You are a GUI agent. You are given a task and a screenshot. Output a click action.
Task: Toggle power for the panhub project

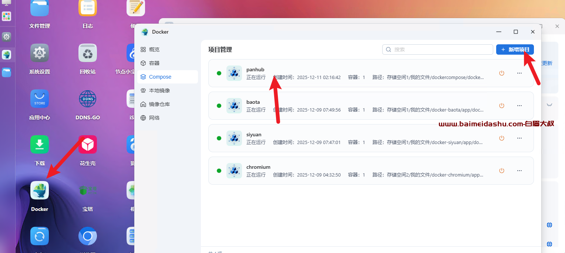[502, 73]
